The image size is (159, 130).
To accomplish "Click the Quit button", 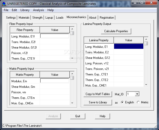I will [78, 116].
